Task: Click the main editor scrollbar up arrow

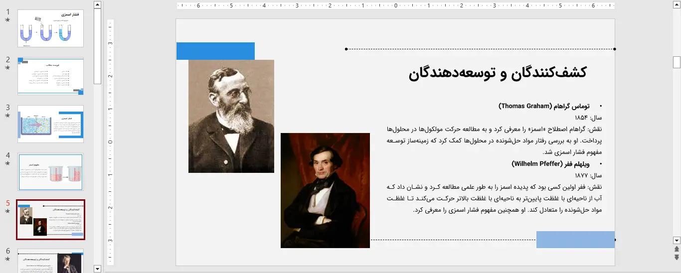Action: [677, 5]
